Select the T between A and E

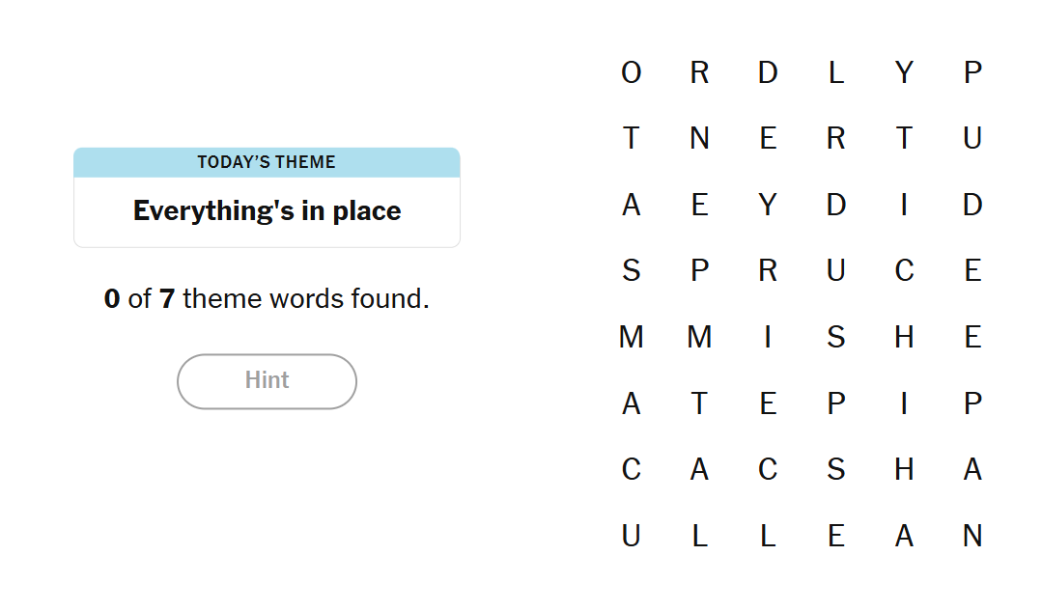tap(699, 403)
